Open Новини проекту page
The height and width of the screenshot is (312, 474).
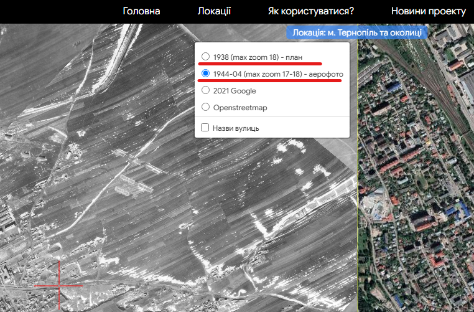(429, 11)
